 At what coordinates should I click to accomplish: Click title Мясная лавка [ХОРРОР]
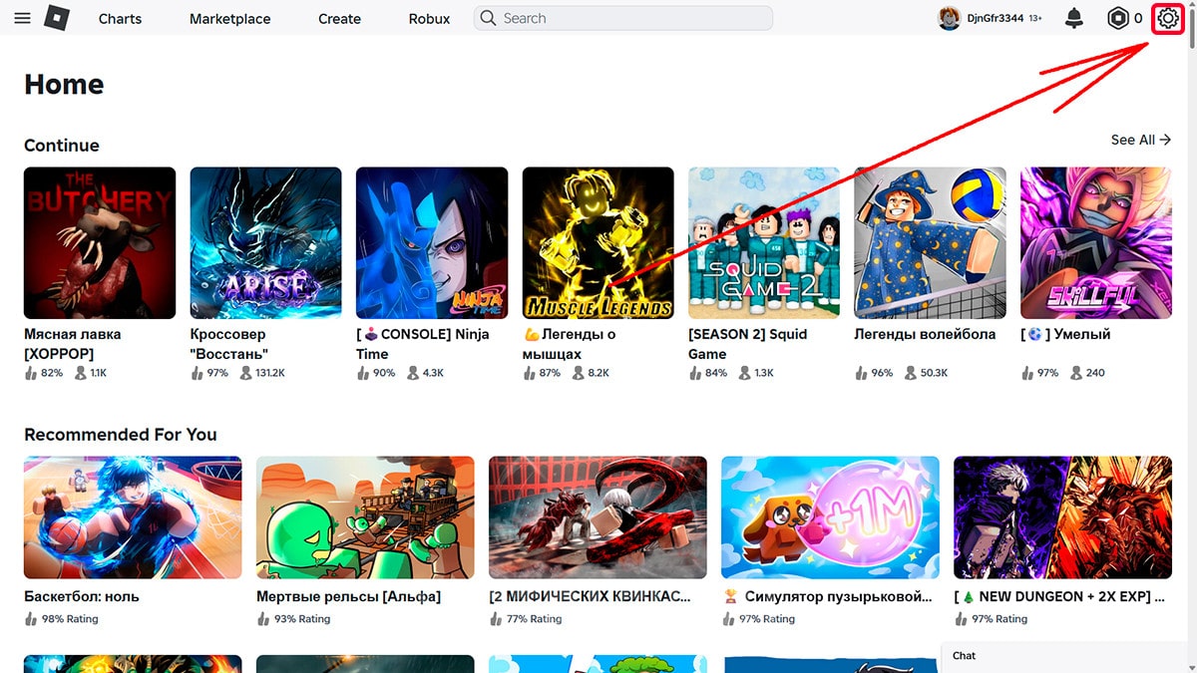coord(73,344)
